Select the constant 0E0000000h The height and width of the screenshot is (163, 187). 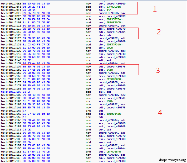114,79
